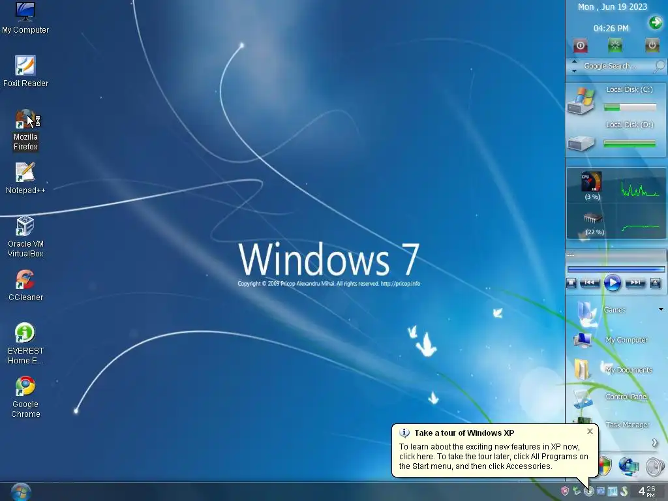This screenshot has width=668, height=501.
Task: Open Local Disk (D:) drive icon
Action: pos(581,143)
